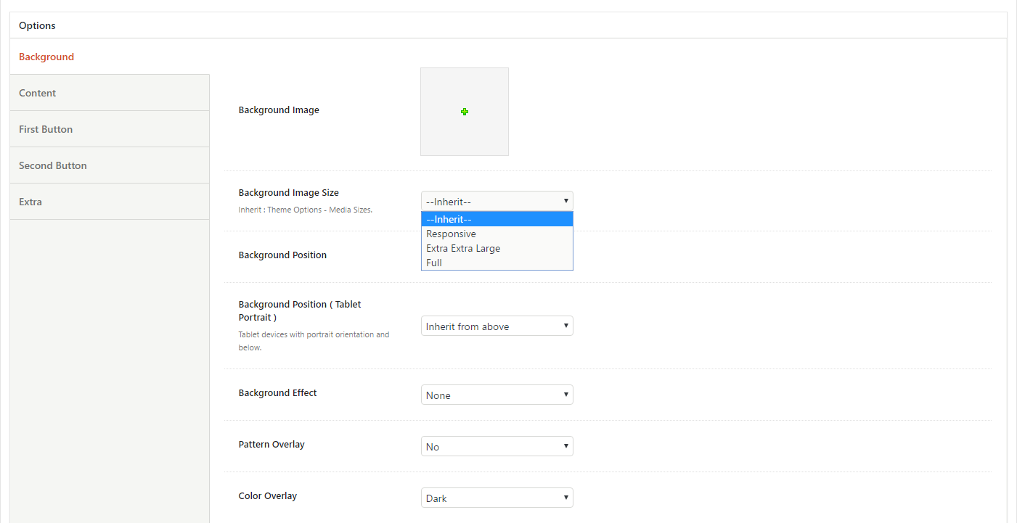Select Extra Extra Large image size option
This screenshot has height=523, width=1017.
(x=497, y=248)
